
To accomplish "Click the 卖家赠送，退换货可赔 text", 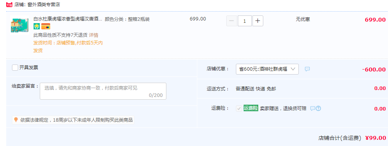I will point(283,108).
